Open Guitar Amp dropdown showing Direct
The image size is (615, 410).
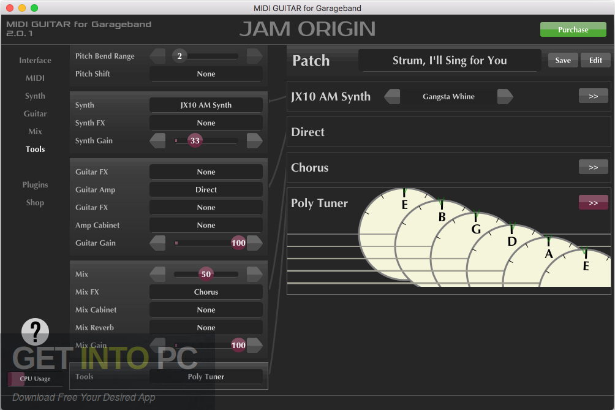(x=206, y=189)
